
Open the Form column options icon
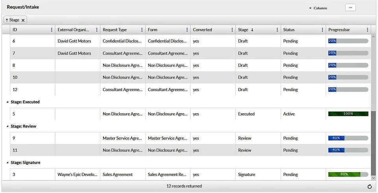(x=187, y=30)
